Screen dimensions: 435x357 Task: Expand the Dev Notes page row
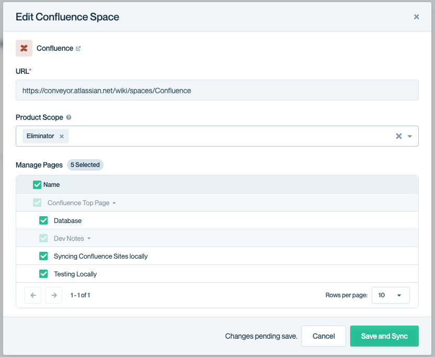pos(89,239)
